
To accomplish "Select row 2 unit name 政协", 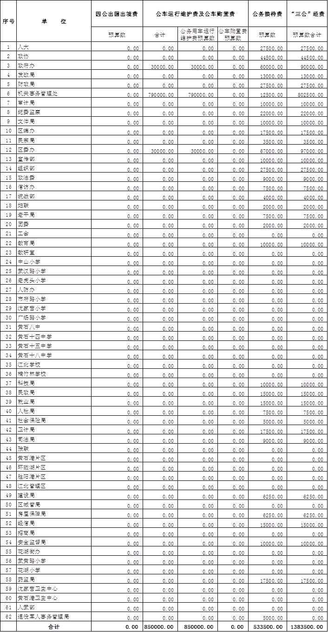I will click(x=23, y=57).
